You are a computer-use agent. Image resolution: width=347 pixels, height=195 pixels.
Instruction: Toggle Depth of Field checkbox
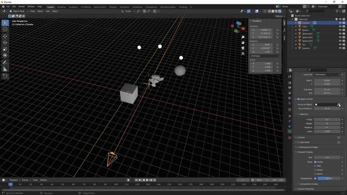click(x=298, y=99)
